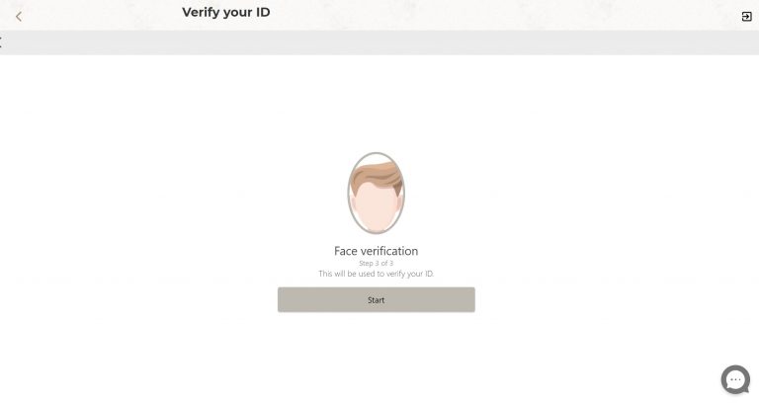The height and width of the screenshot is (404, 759).
Task: Go back using the left chevron arrow
Action: tap(19, 16)
